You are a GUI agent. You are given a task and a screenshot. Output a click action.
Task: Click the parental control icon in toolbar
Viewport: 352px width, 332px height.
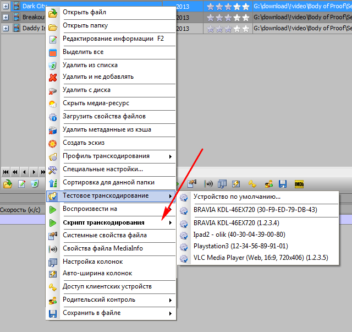tap(268, 183)
